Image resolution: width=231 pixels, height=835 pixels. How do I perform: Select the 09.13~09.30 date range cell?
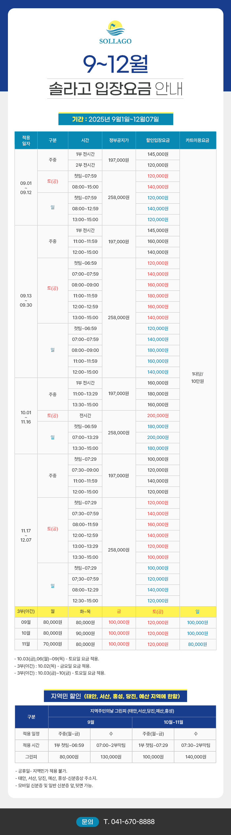[x=26, y=300]
